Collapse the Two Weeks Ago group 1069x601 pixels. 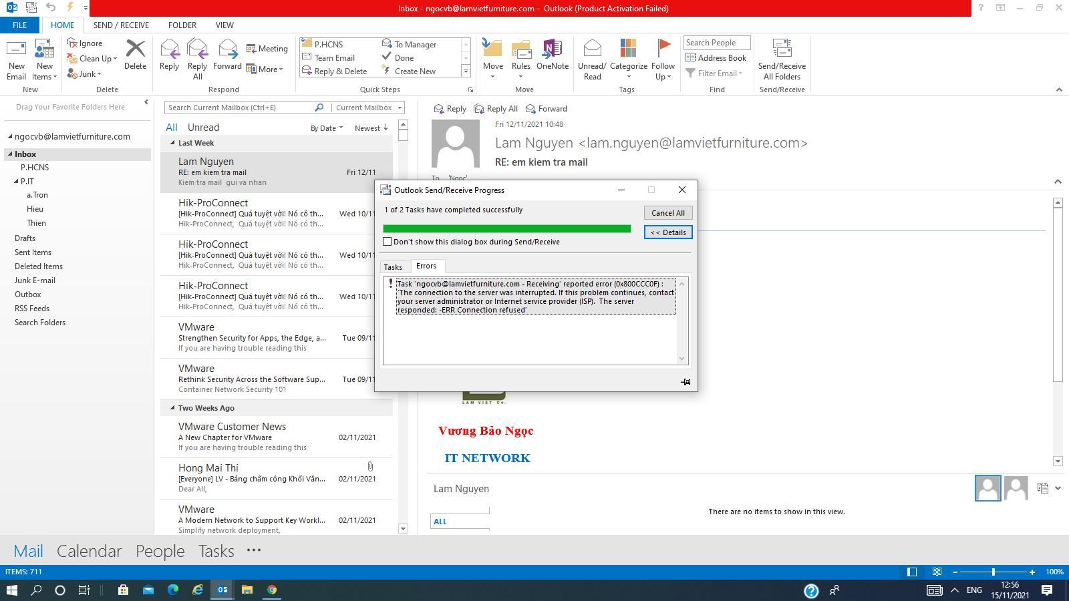tap(172, 408)
